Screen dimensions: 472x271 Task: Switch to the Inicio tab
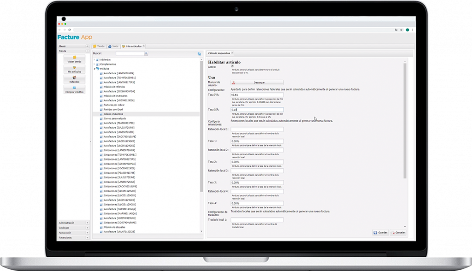pos(113,46)
